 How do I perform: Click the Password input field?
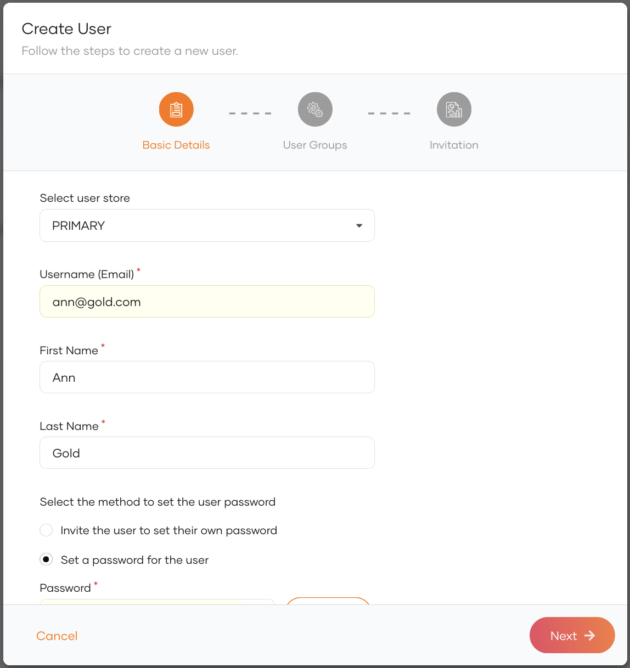(x=156, y=606)
